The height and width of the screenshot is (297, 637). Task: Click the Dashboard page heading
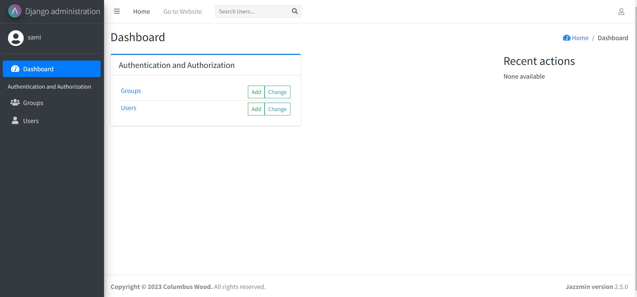138,37
